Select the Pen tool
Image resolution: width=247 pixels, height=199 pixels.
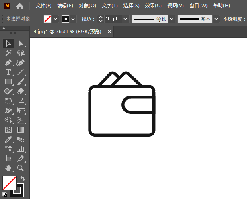[8, 63]
